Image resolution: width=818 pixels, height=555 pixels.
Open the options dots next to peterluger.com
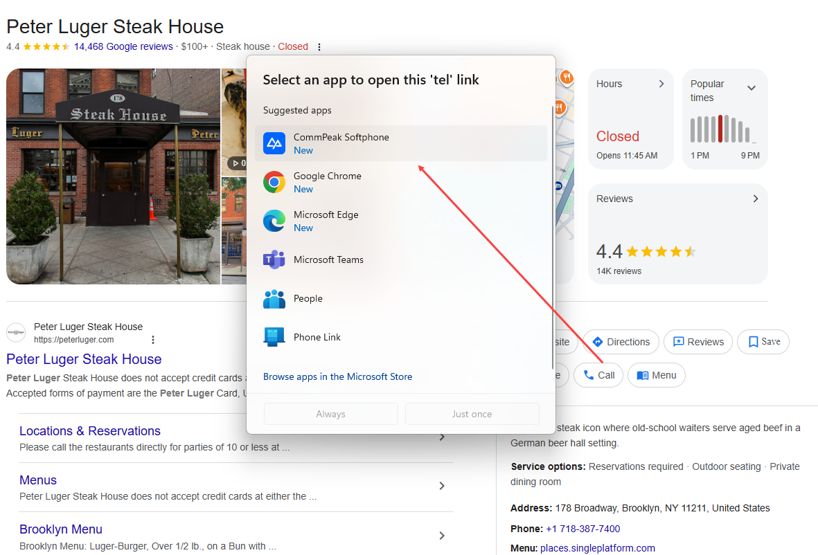pyautogui.click(x=153, y=340)
